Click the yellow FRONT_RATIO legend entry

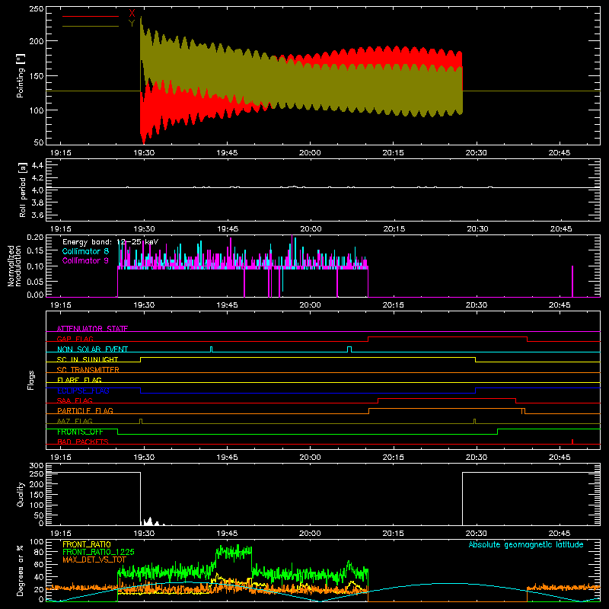[x=87, y=544]
